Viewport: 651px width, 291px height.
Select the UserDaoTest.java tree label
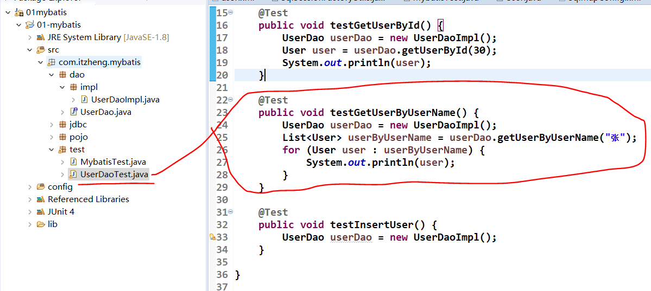[x=114, y=174]
